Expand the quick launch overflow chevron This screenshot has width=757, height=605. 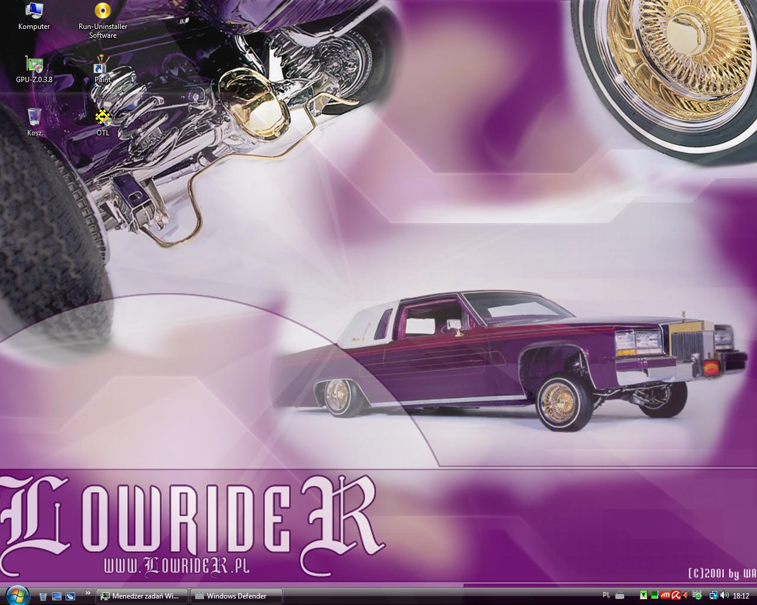pyautogui.click(x=88, y=593)
